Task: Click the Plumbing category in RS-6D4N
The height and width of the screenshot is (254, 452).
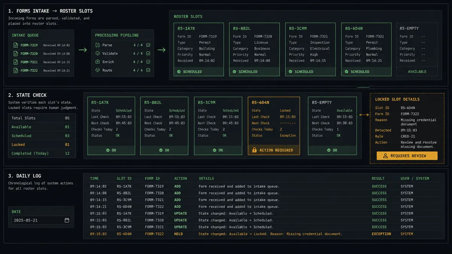Action: click(x=374, y=49)
